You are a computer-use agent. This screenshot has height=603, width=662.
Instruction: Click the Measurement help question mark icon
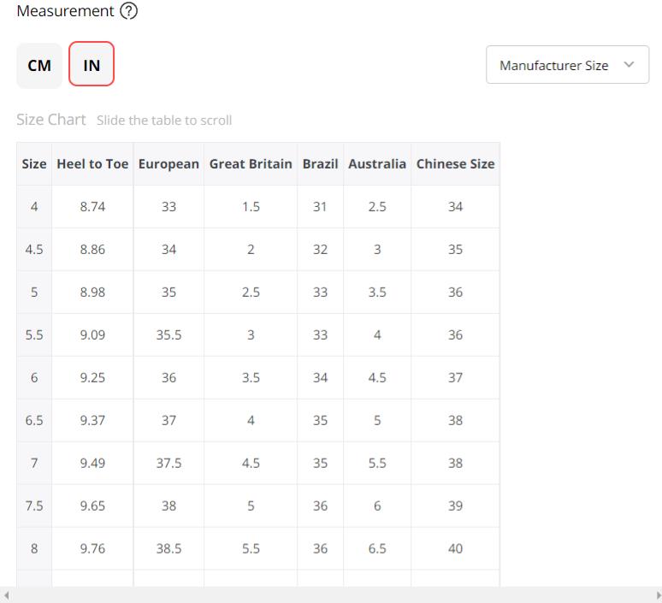point(129,12)
